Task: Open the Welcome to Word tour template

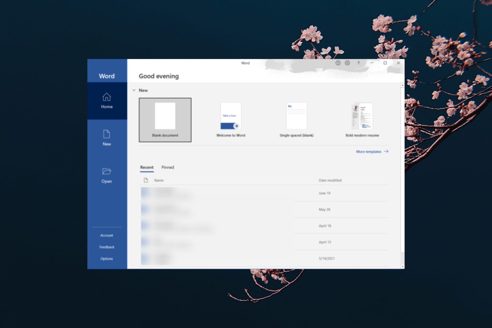Action: pyautogui.click(x=231, y=120)
